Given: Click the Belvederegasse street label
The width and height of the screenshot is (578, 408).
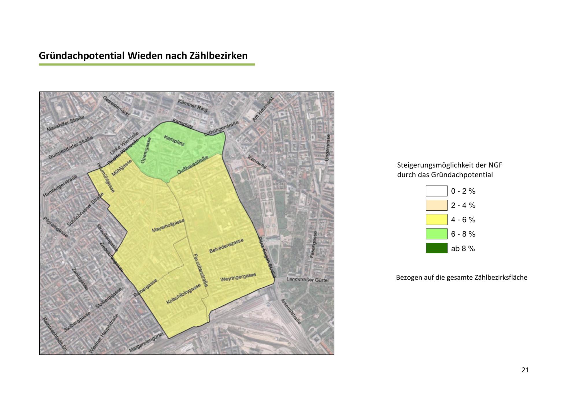Looking at the screenshot, I should point(226,246).
